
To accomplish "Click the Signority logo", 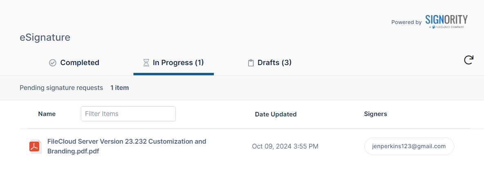I will click(x=446, y=21).
